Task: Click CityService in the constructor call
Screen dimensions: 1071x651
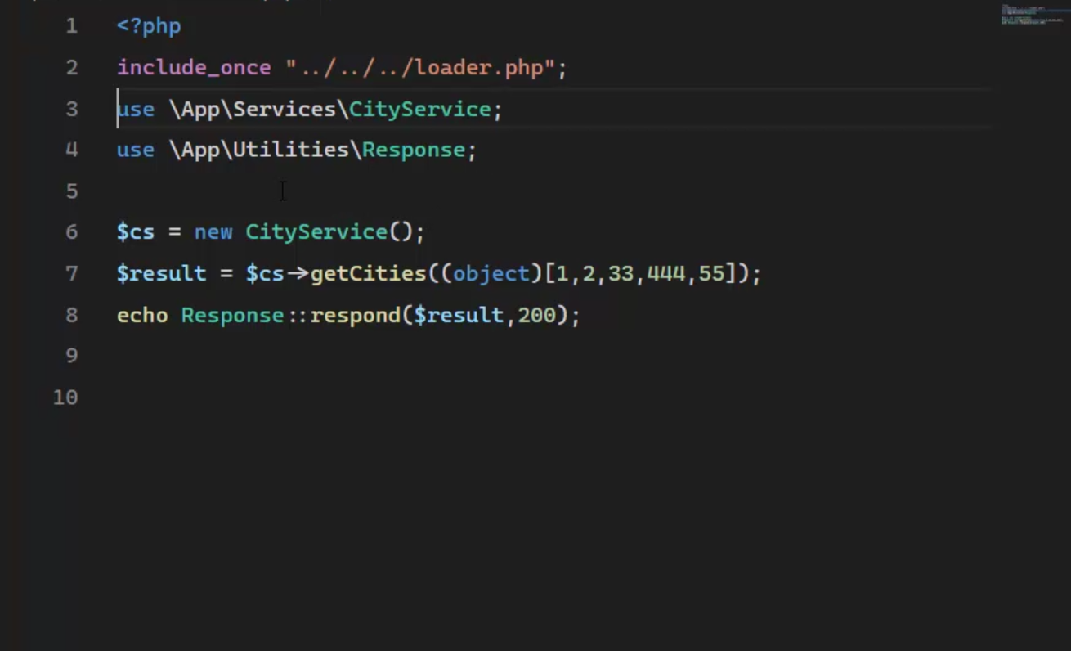Action: click(317, 232)
